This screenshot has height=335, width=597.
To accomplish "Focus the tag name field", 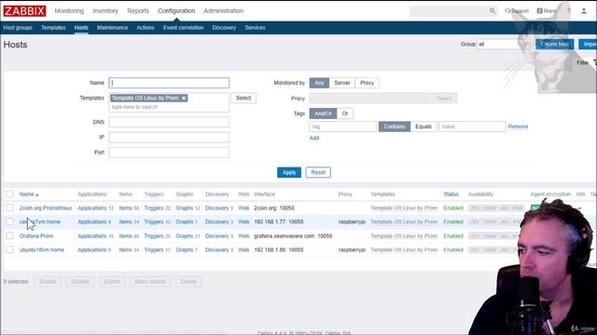I will [x=342, y=127].
